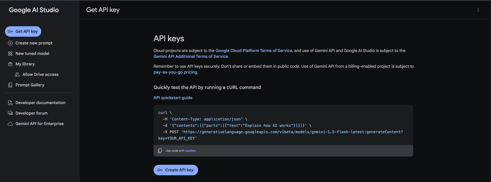Screen dimensions: 491x182
Task: Click the Prompt Gallery book icon
Action: (x=10, y=85)
